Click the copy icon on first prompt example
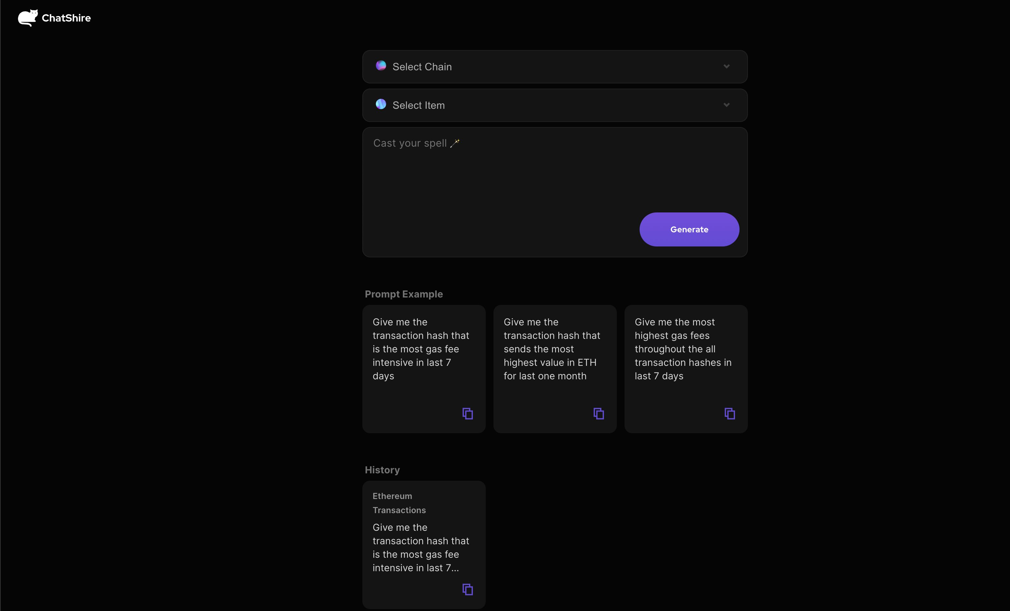 coord(467,414)
